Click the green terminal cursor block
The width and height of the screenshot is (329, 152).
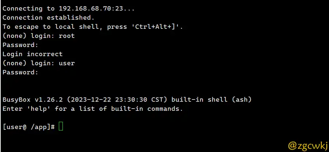(x=61, y=126)
